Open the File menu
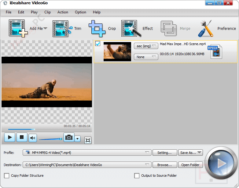239x188 pixels. click(x=9, y=12)
